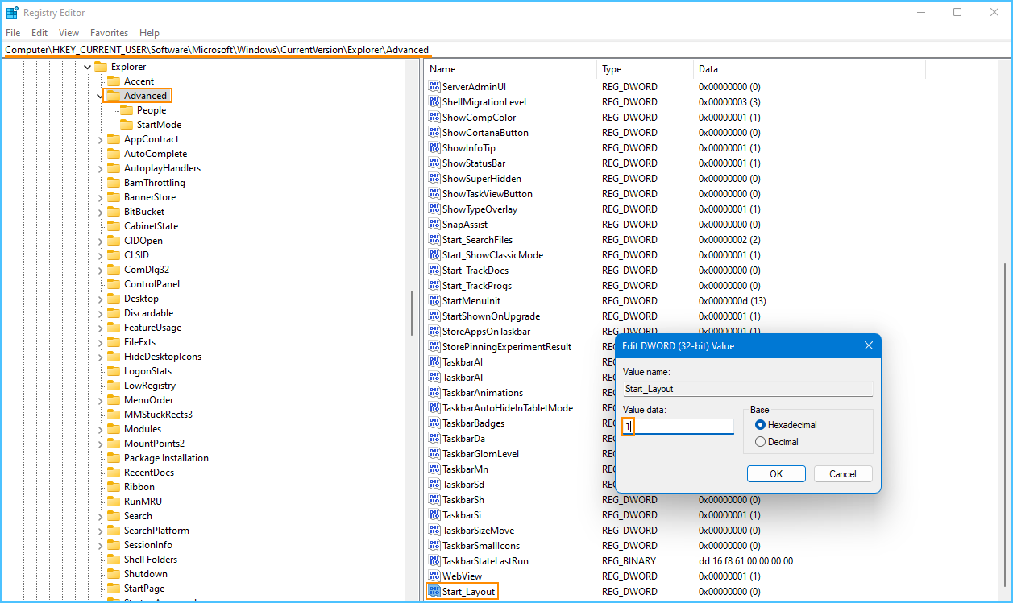Viewport: 1013px width, 603px height.
Task: Expand the CLSID tree node
Action: click(100, 255)
